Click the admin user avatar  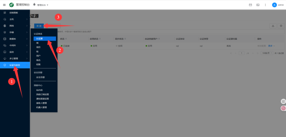274,5
